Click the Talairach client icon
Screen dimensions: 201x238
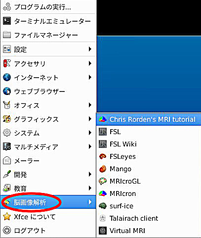click(x=103, y=218)
